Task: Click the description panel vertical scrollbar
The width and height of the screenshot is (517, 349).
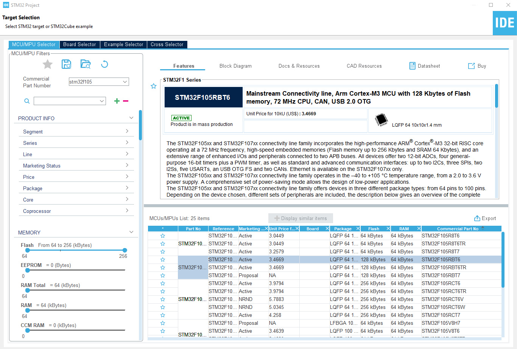Action: pyautogui.click(x=497, y=96)
